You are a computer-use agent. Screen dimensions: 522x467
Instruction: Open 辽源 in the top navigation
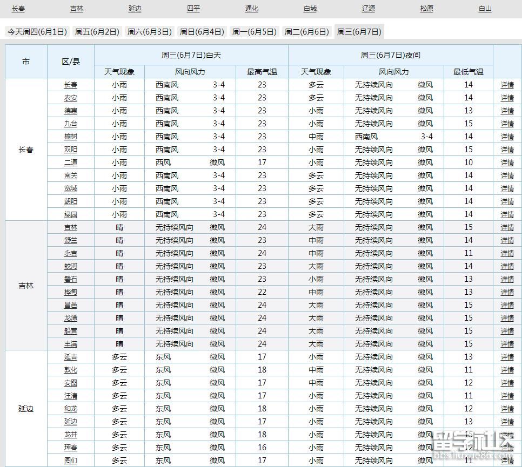pos(368,9)
